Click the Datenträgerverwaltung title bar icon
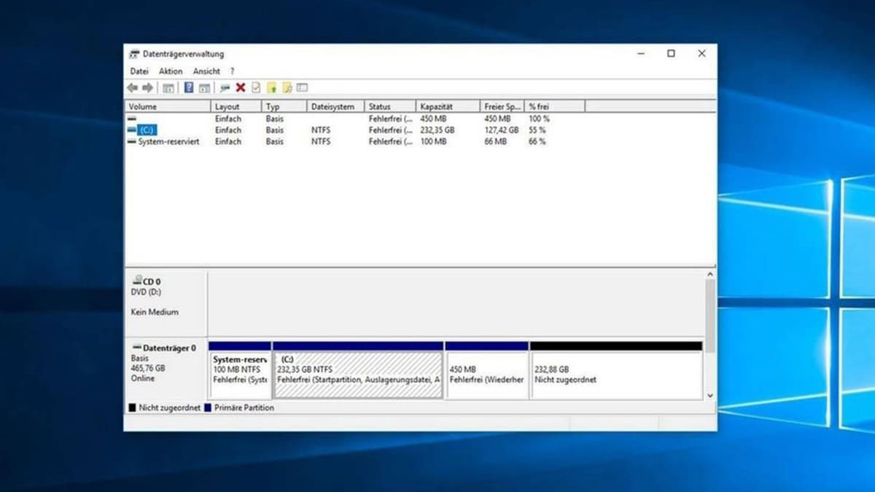Viewport: 875px width, 492px height. (134, 54)
